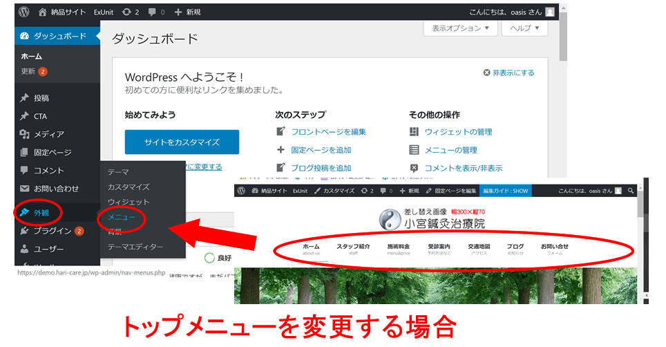Open the メディア sidebar item
This screenshot has height=347, width=666.
click(x=48, y=134)
